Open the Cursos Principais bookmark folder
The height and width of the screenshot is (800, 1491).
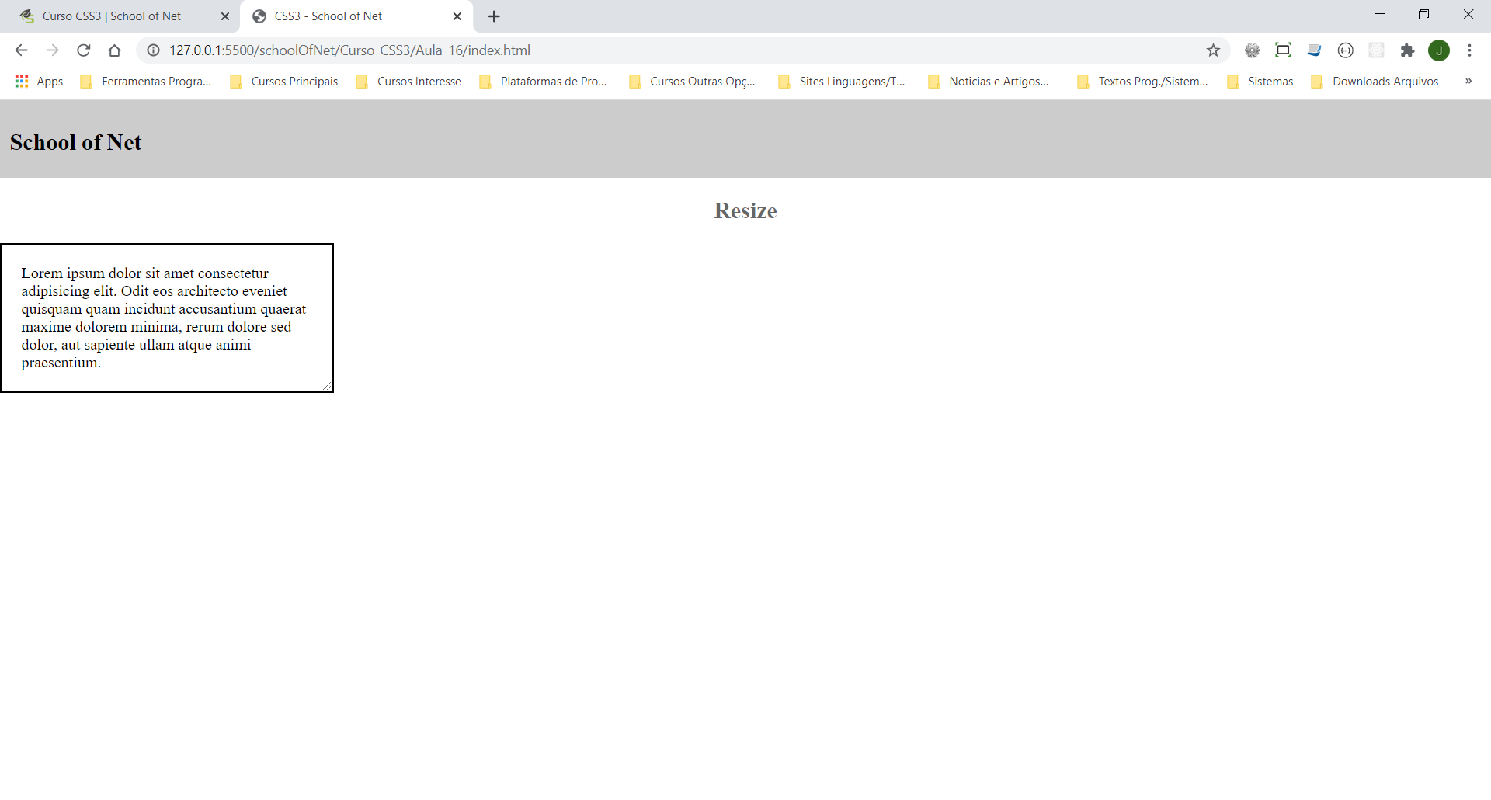click(284, 82)
